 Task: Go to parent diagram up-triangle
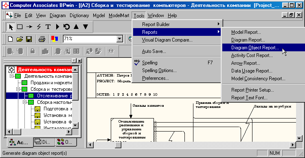coord(76,27)
